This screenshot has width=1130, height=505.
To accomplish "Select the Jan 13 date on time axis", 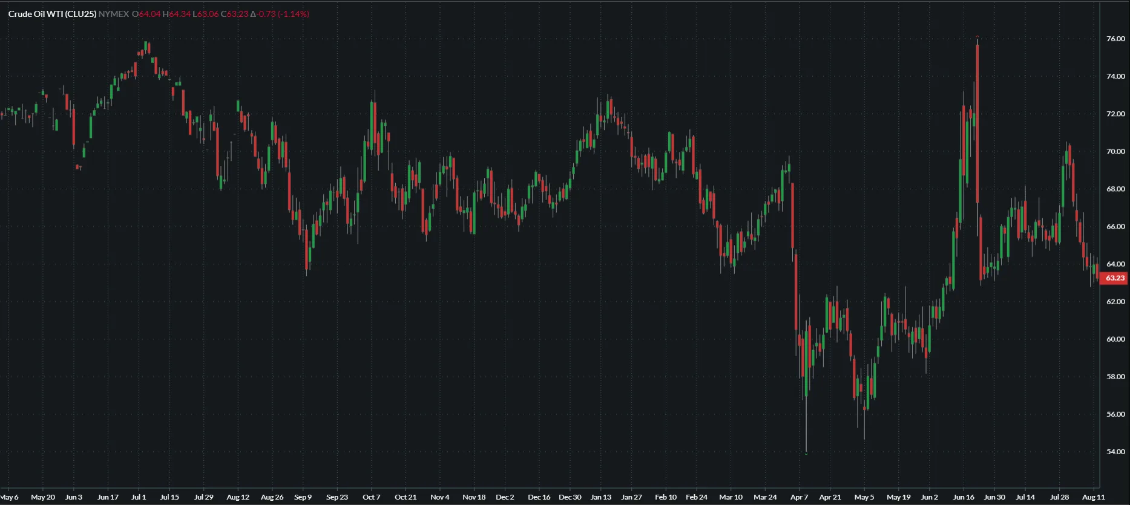I will pos(600,497).
